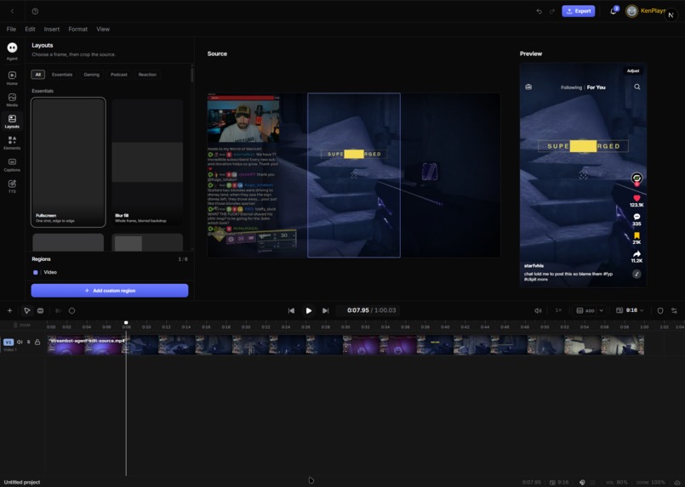Toggle solo on the V1 track
Screen dimensions: 685x487
29,343
